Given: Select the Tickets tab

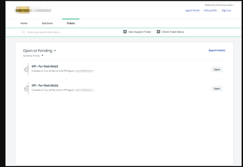Looking at the screenshot, I should click(71, 23).
